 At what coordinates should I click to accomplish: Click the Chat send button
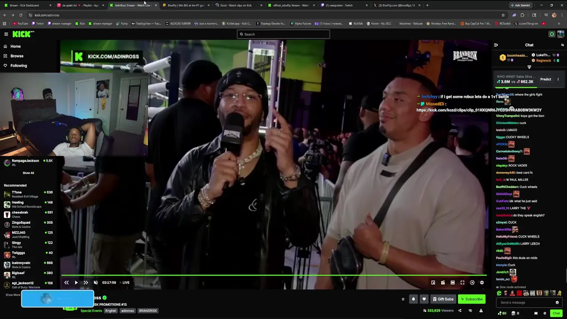(556, 313)
